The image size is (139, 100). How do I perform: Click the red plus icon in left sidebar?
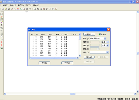coord(2,42)
